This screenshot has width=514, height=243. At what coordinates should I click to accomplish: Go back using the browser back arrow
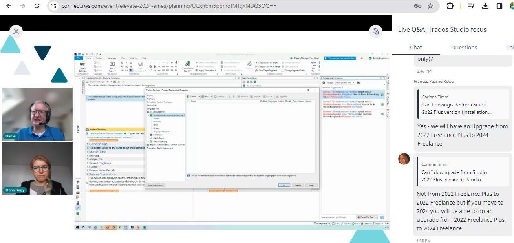8,6
